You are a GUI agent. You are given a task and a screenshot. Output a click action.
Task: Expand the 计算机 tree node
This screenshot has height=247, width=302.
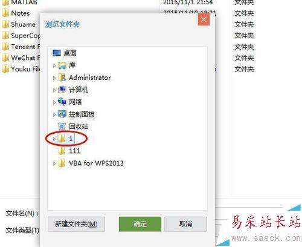point(54,90)
